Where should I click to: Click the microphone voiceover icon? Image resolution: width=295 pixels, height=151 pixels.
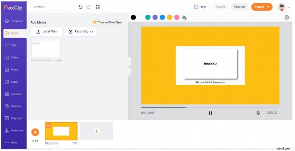pyautogui.click(x=258, y=113)
